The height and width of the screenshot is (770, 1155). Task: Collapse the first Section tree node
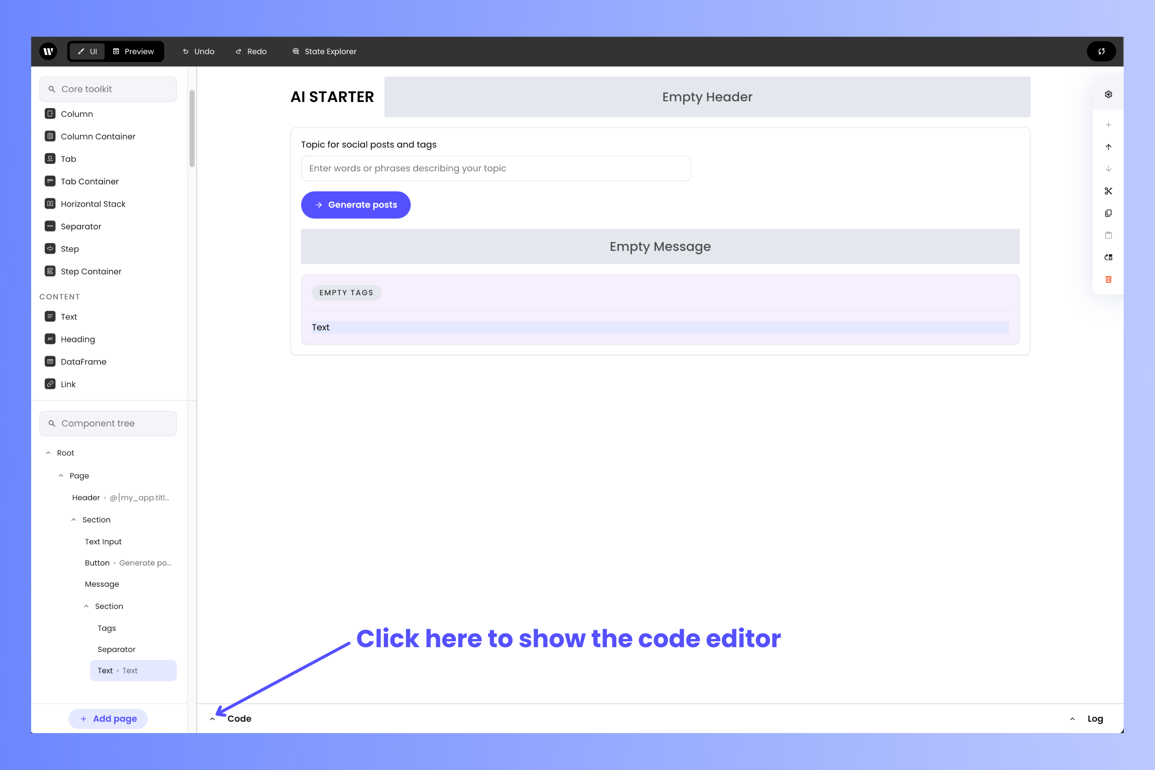(x=74, y=519)
